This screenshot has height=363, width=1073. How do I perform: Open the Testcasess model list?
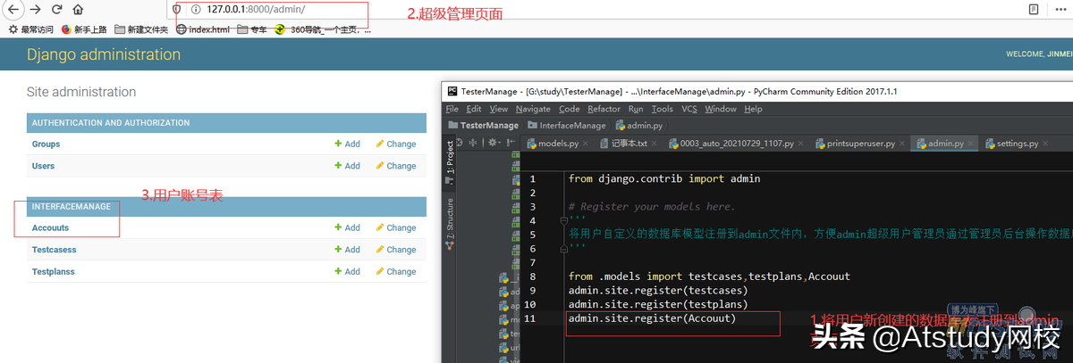pos(54,250)
